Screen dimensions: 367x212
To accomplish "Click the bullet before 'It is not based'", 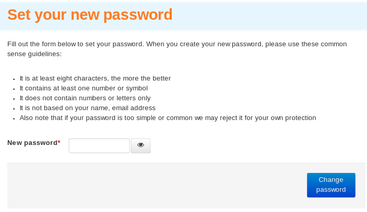I will [x=14, y=109].
